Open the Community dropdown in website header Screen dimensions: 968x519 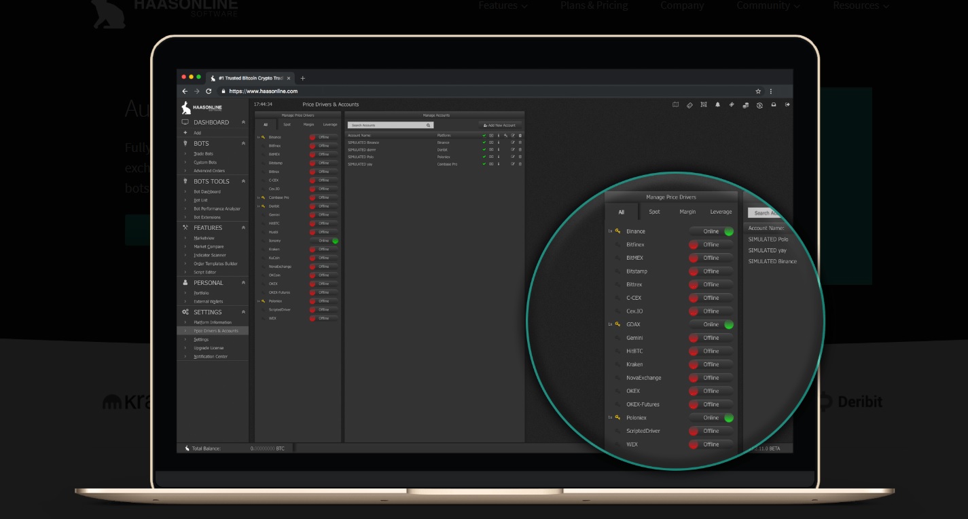[768, 5]
